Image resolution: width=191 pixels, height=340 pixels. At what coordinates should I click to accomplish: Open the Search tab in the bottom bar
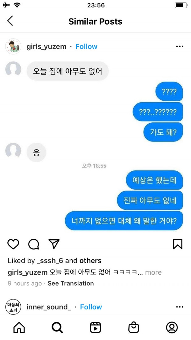click(x=57, y=328)
